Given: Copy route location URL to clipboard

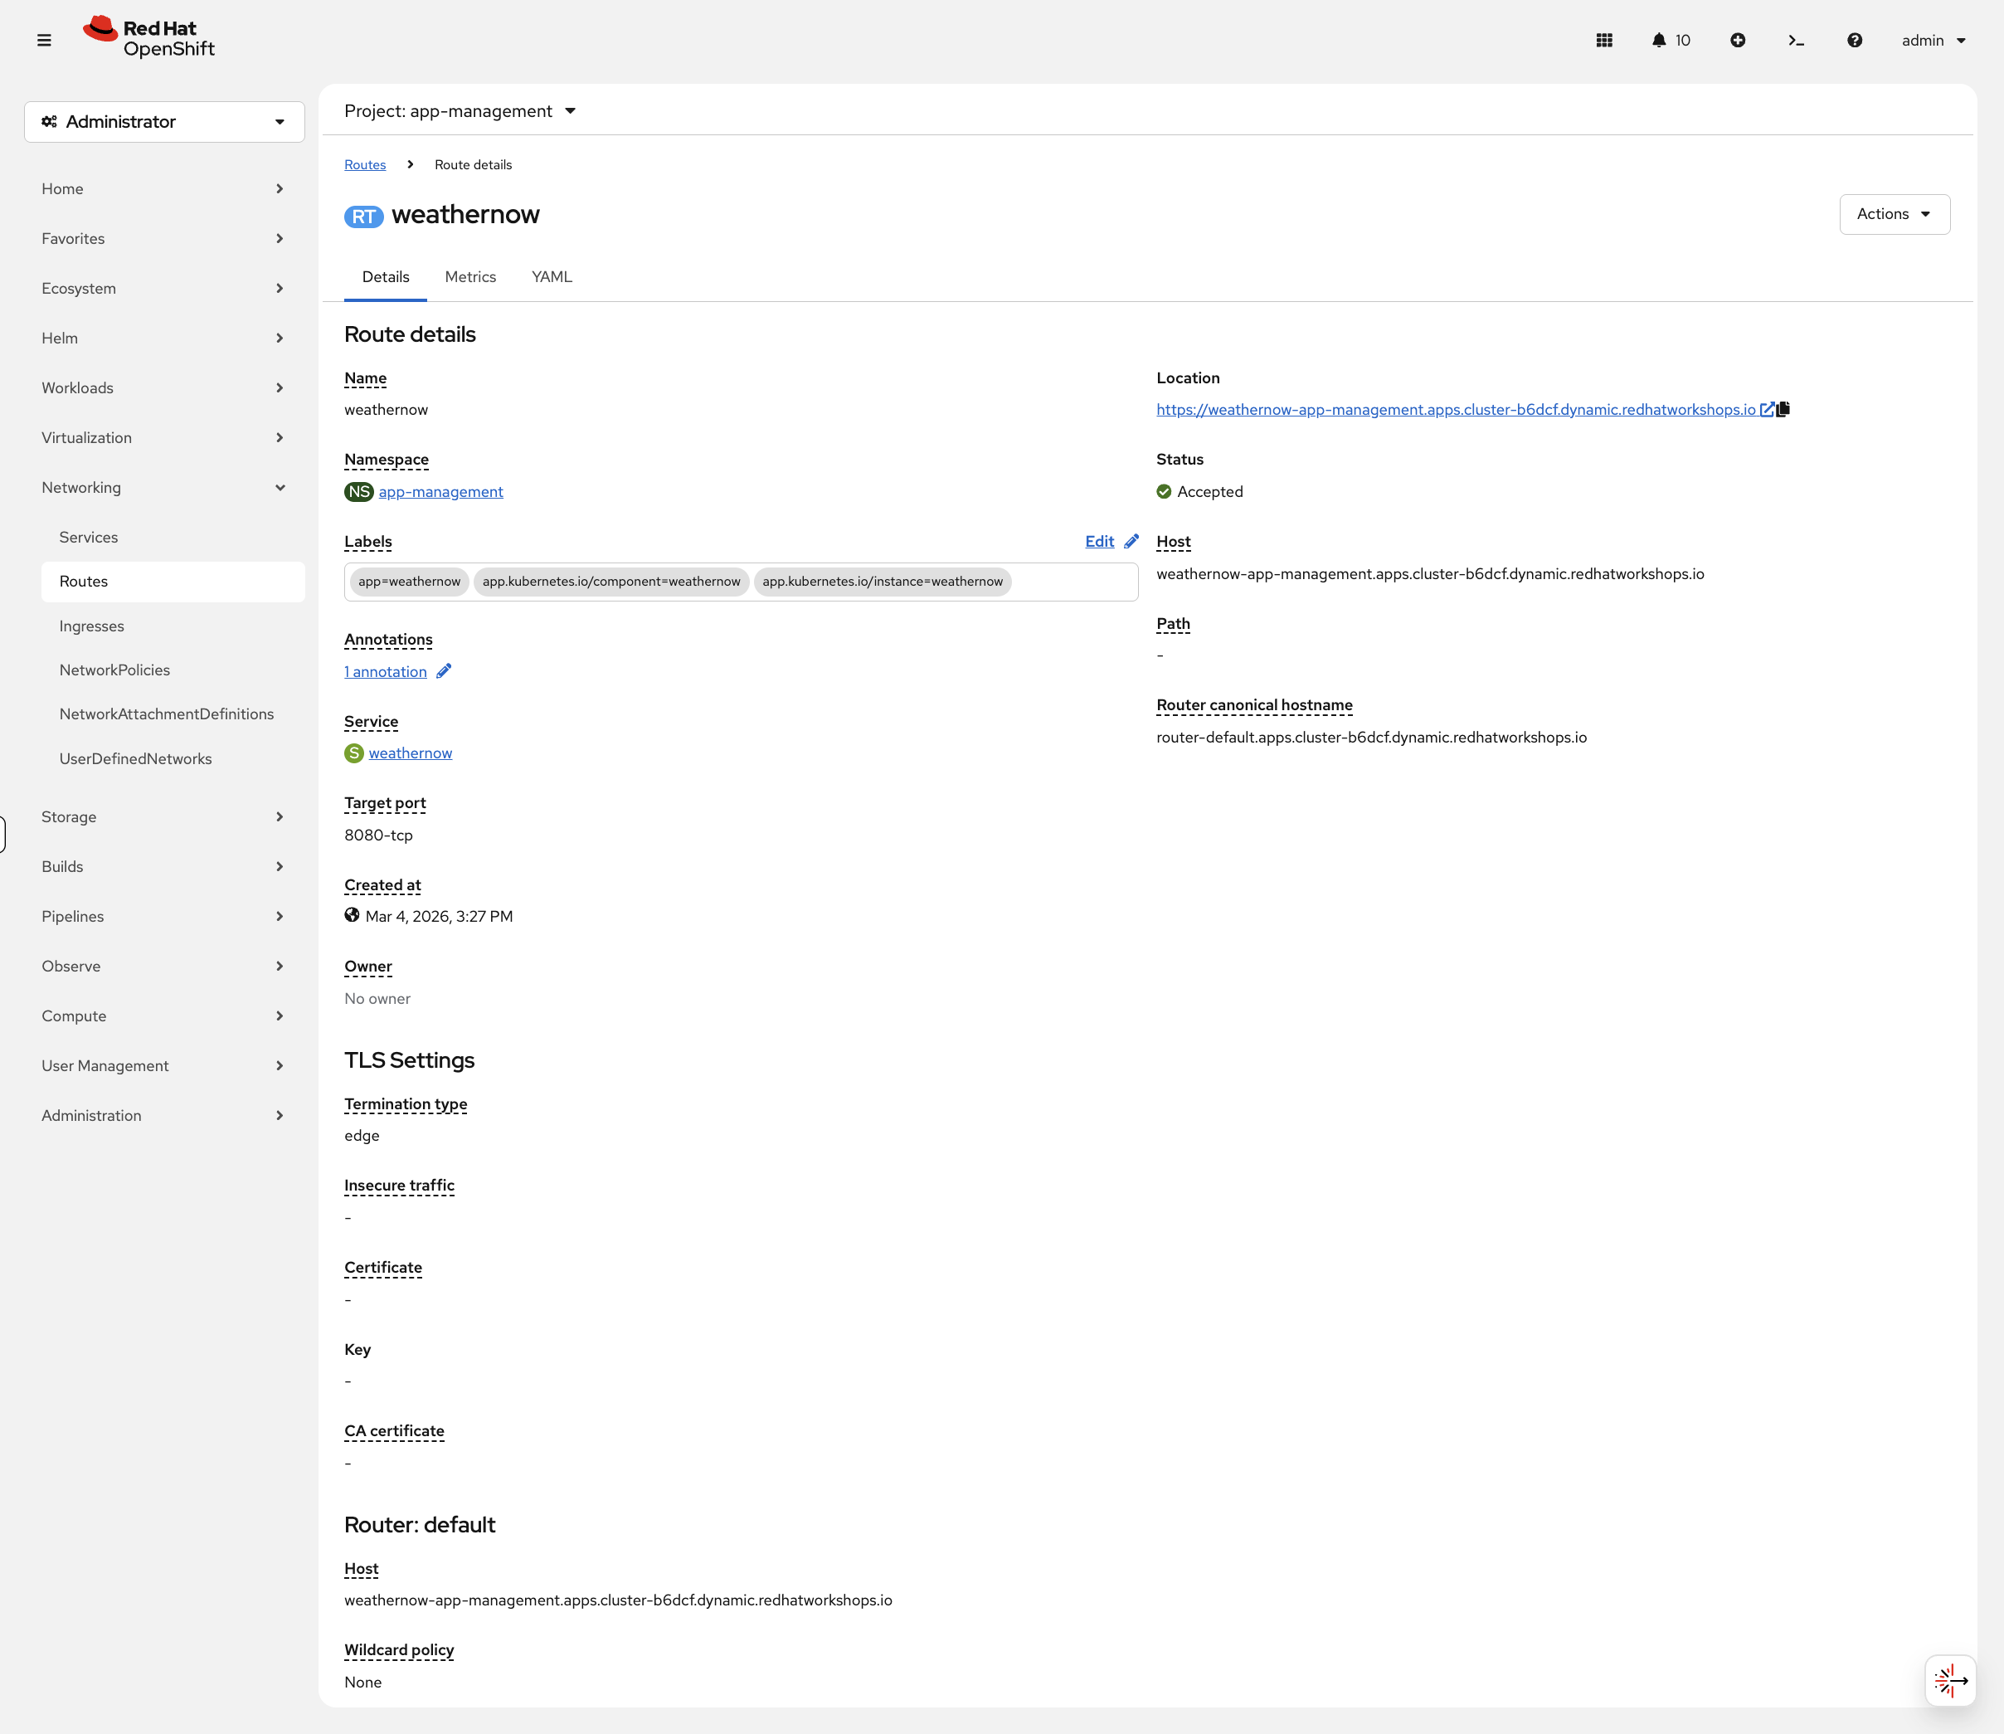Looking at the screenshot, I should click(1783, 409).
